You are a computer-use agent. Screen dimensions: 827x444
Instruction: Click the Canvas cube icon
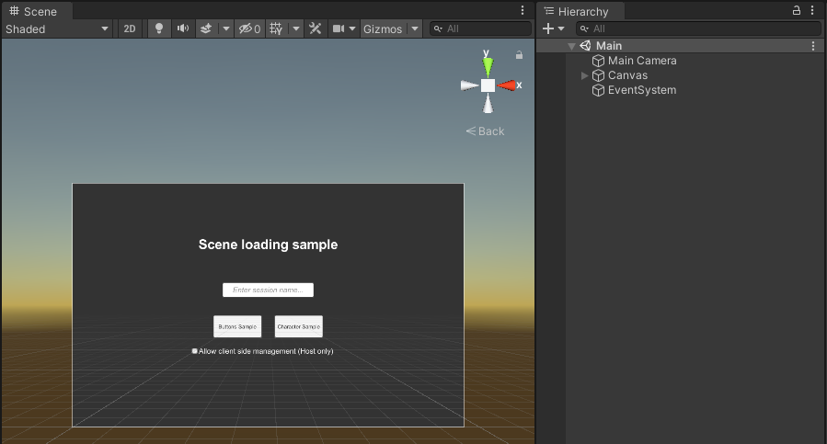click(598, 75)
